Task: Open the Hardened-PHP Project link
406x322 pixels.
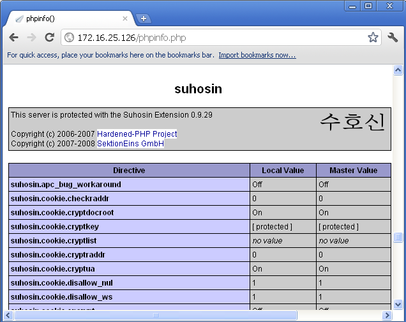Action: click(137, 134)
